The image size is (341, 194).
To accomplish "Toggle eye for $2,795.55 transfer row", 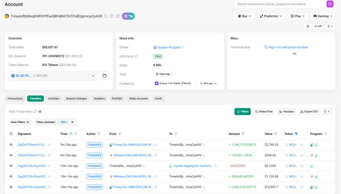I will pyautogui.click(x=11, y=144).
